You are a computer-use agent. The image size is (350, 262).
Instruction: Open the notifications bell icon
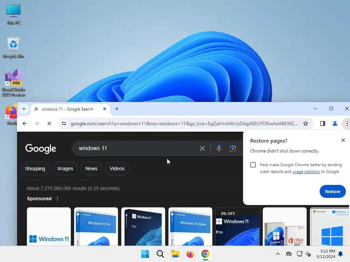pyautogui.click(x=341, y=254)
